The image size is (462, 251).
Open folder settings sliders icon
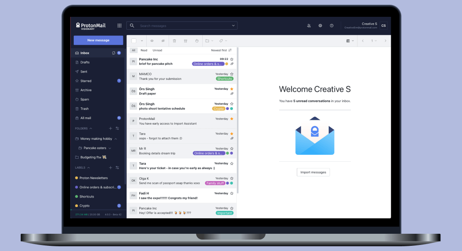(117, 129)
